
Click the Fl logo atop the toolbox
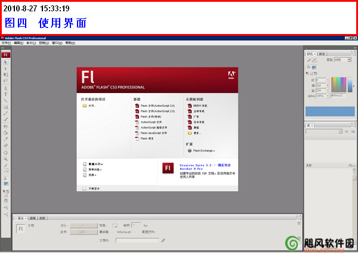pyautogui.click(x=5, y=55)
